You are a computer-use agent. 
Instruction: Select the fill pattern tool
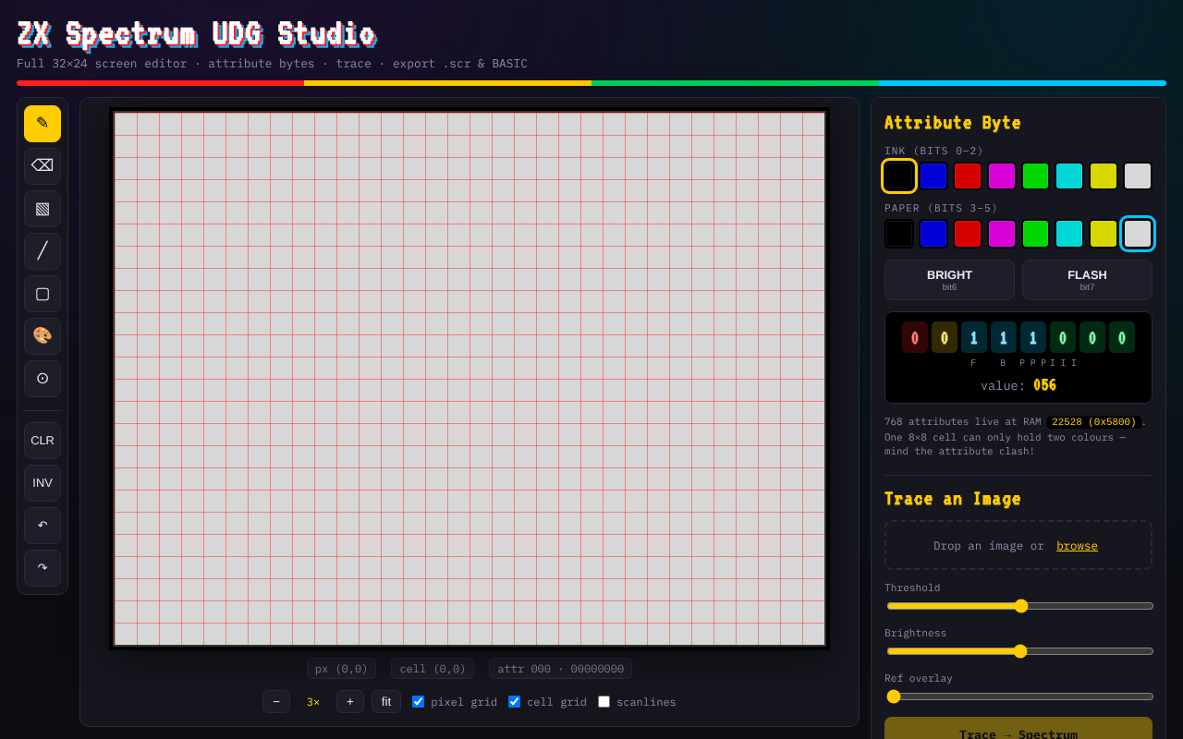click(x=43, y=209)
